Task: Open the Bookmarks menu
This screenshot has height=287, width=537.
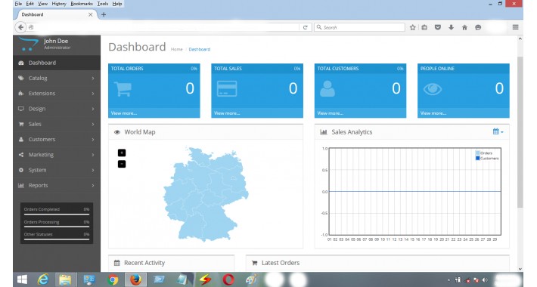Action: click(82, 4)
